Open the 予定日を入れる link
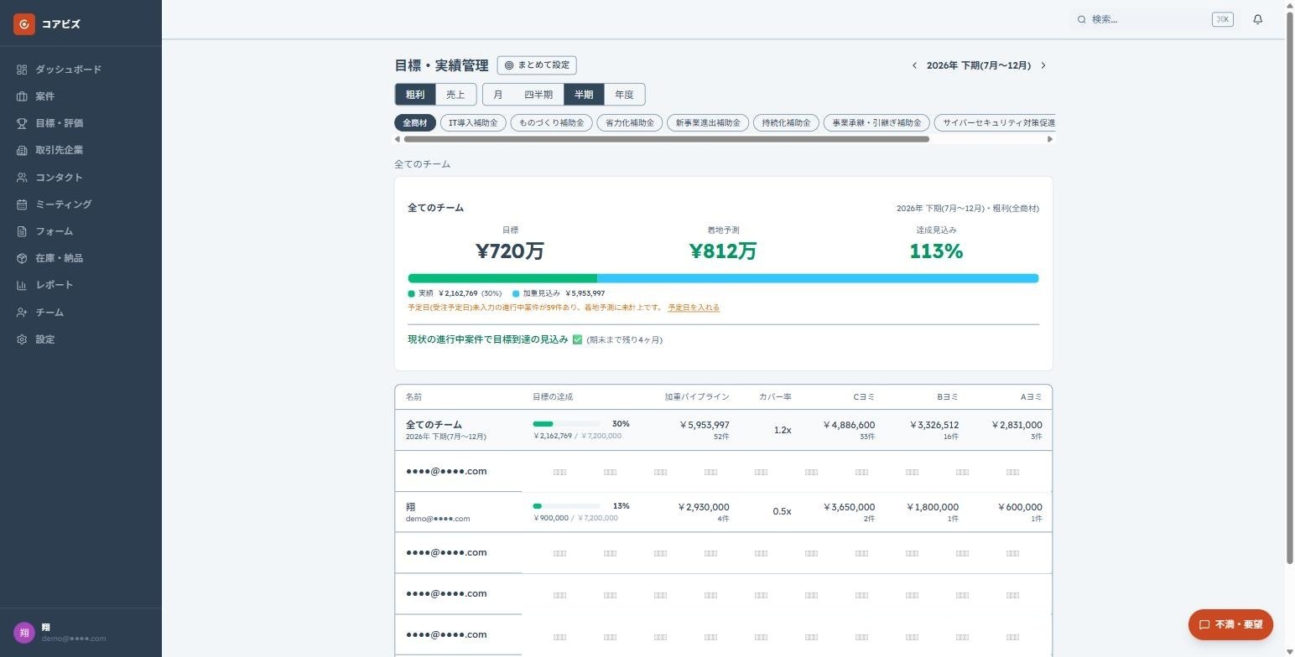Image resolution: width=1295 pixels, height=657 pixels. pos(694,308)
